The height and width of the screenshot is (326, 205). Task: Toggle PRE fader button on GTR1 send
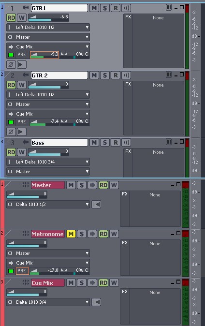pos(22,55)
